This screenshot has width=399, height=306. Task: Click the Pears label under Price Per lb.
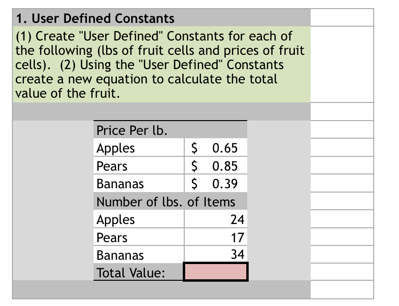pyautogui.click(x=139, y=165)
